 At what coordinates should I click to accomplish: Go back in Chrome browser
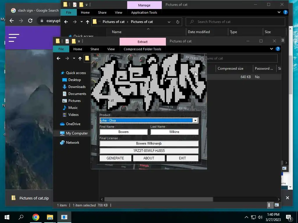click(12, 21)
